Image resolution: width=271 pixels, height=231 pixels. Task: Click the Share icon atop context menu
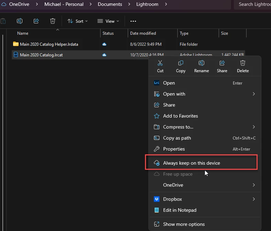[x=222, y=63]
